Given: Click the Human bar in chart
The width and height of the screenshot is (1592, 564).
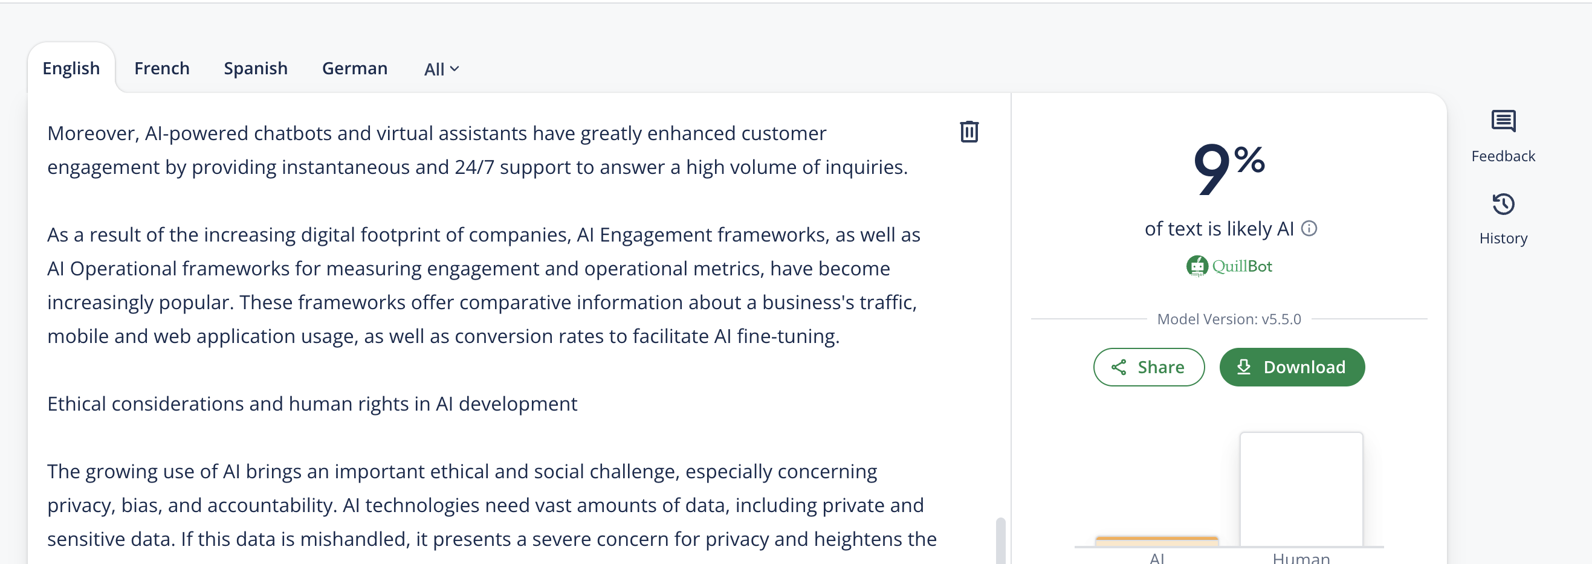Looking at the screenshot, I should pyautogui.click(x=1301, y=489).
